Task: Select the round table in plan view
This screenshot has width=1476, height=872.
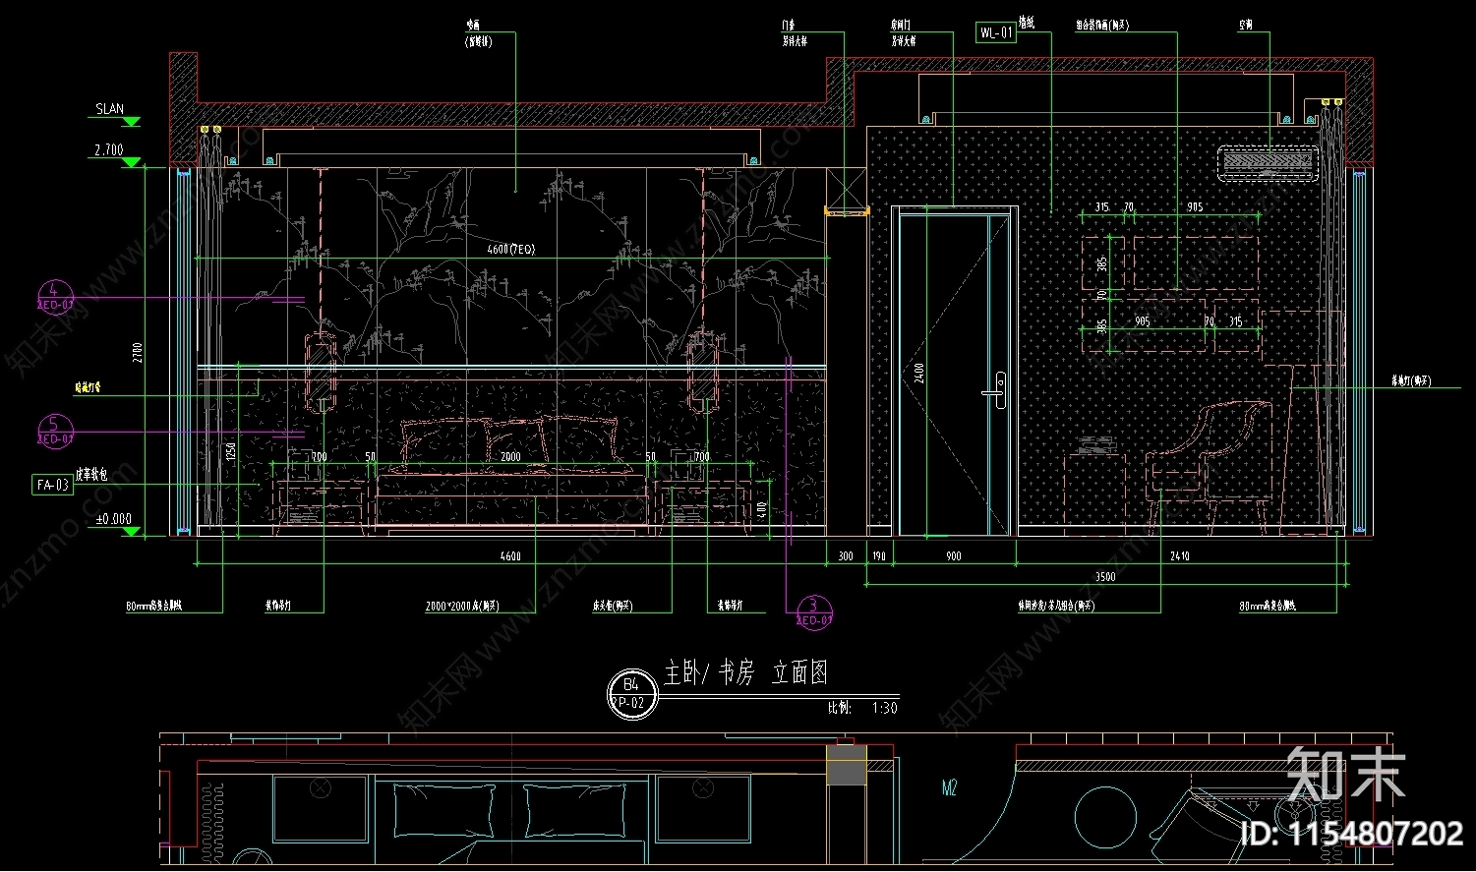Action: pos(1105,817)
